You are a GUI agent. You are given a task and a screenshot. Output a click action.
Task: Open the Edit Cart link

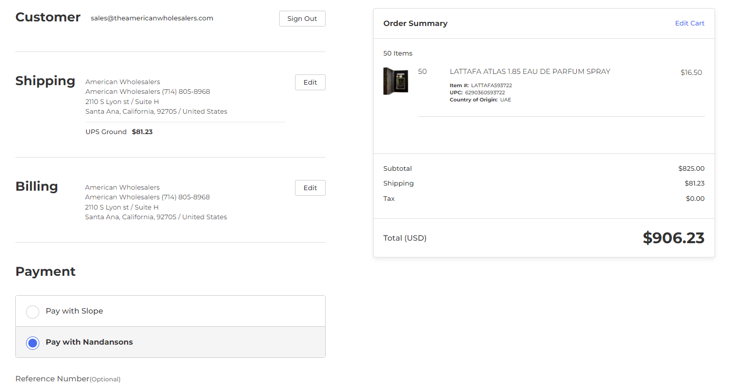[690, 23]
